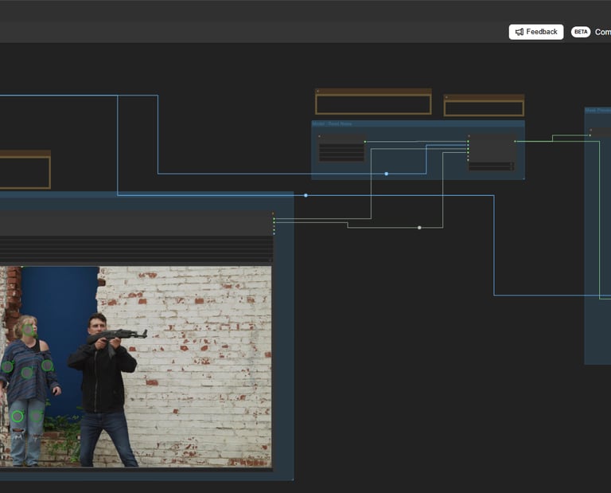
Task: Collapse the wide brown note node
Action: point(317,92)
